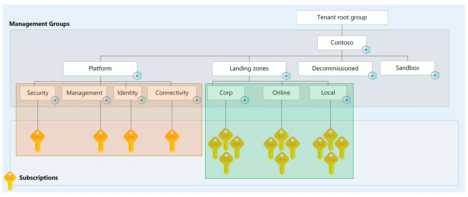
Task: Select the subscription key under Identity
Action: (131, 141)
